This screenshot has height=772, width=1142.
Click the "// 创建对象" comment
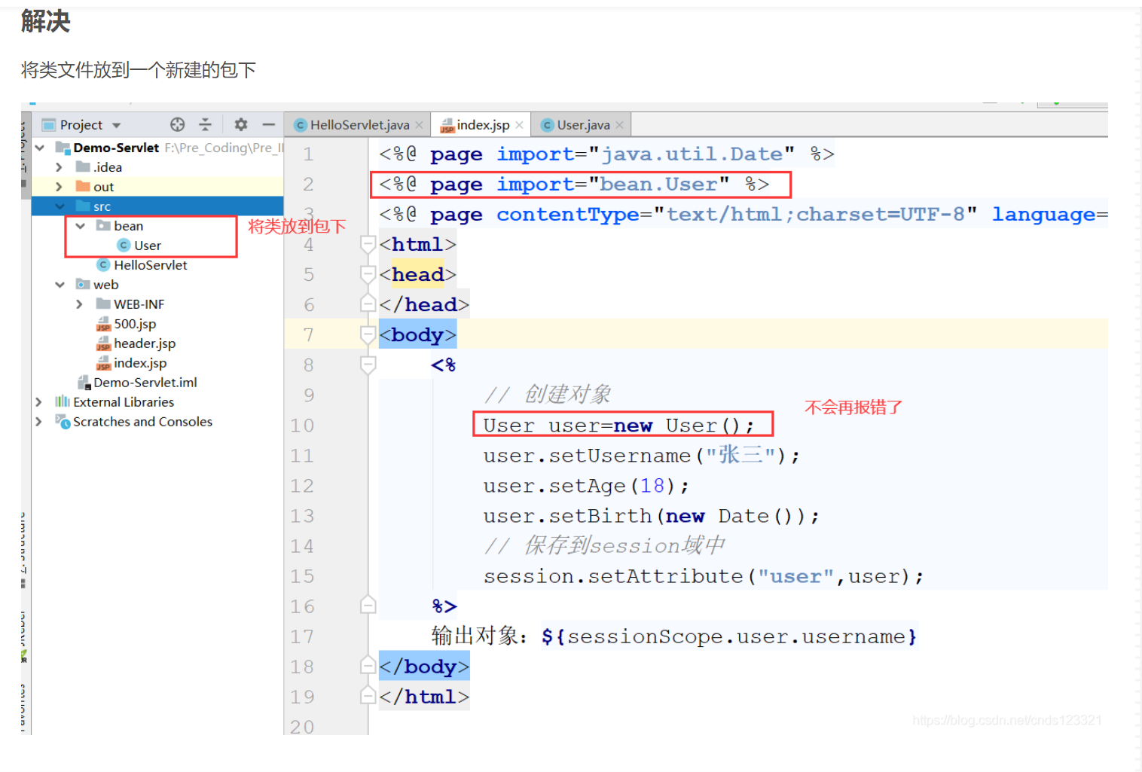(548, 395)
